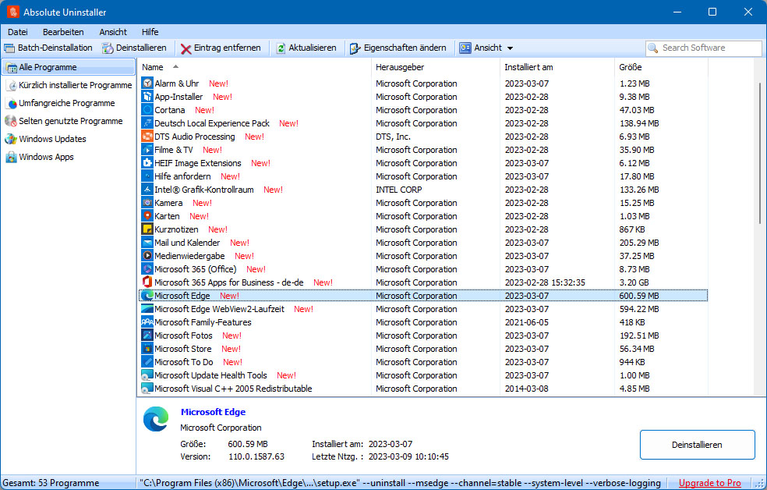This screenshot has width=767, height=490.
Task: Click the large Microsoft Edge logo in details
Action: coord(156,419)
